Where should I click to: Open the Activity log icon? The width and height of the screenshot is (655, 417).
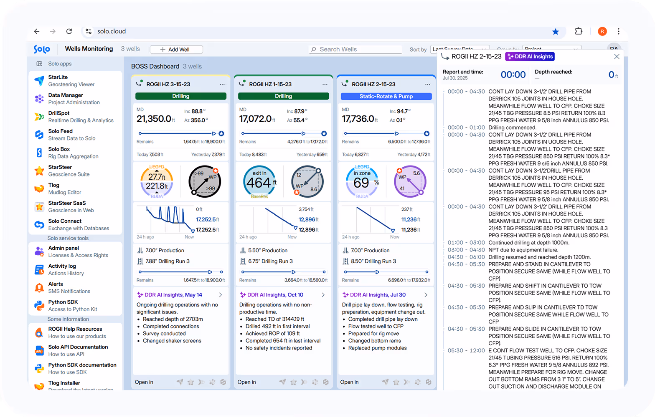point(39,269)
